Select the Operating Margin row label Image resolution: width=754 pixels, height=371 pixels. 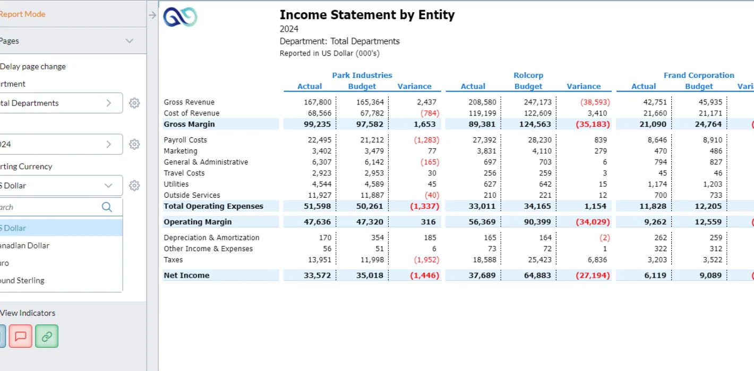[x=198, y=222]
